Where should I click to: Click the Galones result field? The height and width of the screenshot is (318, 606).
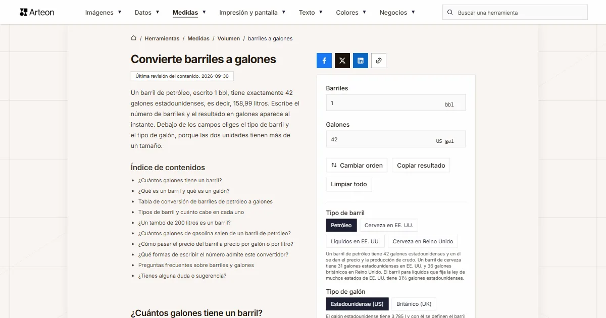pyautogui.click(x=396, y=139)
